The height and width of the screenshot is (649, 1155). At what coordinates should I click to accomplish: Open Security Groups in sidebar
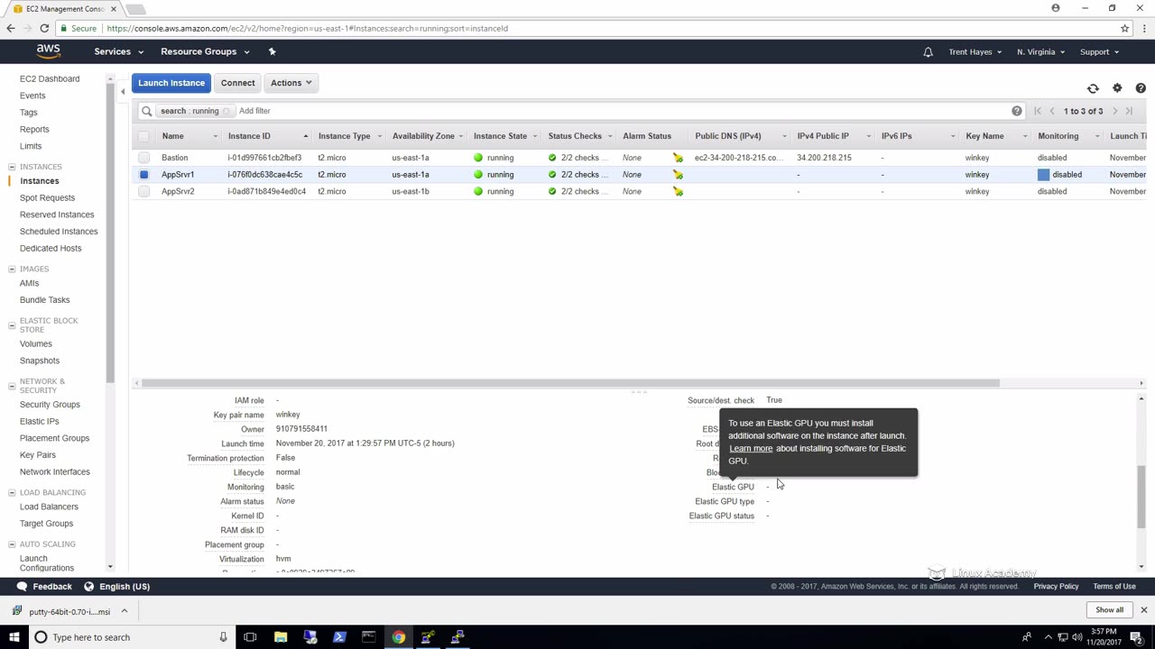[50, 405]
